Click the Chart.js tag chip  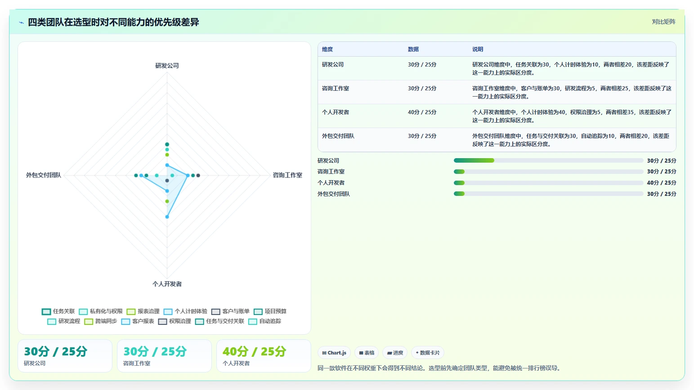coord(334,353)
